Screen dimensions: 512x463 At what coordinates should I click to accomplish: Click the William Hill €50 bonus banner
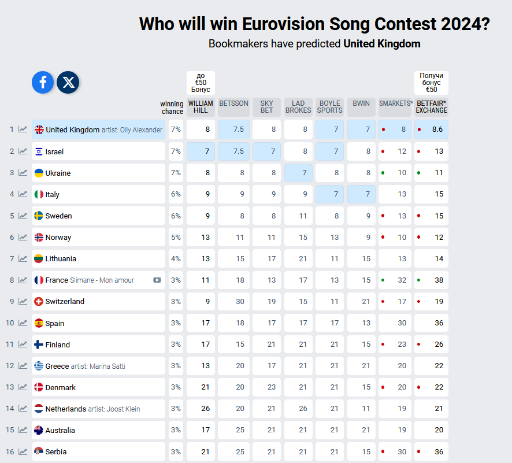pyautogui.click(x=201, y=83)
